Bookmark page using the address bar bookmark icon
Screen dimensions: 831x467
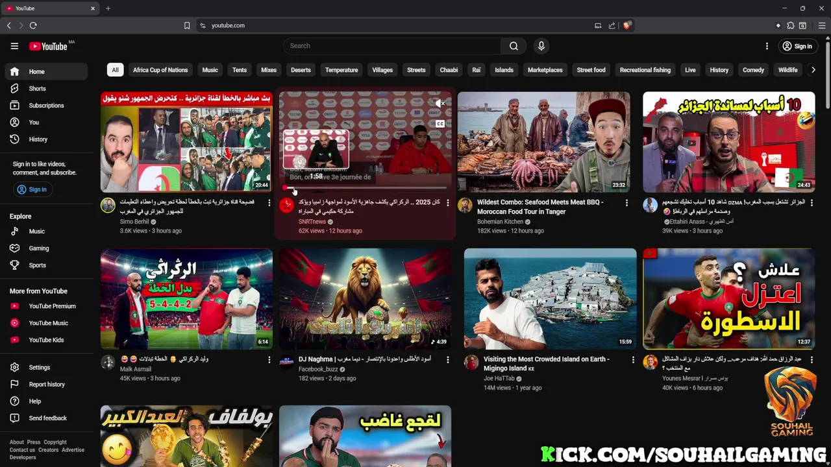coord(187,25)
